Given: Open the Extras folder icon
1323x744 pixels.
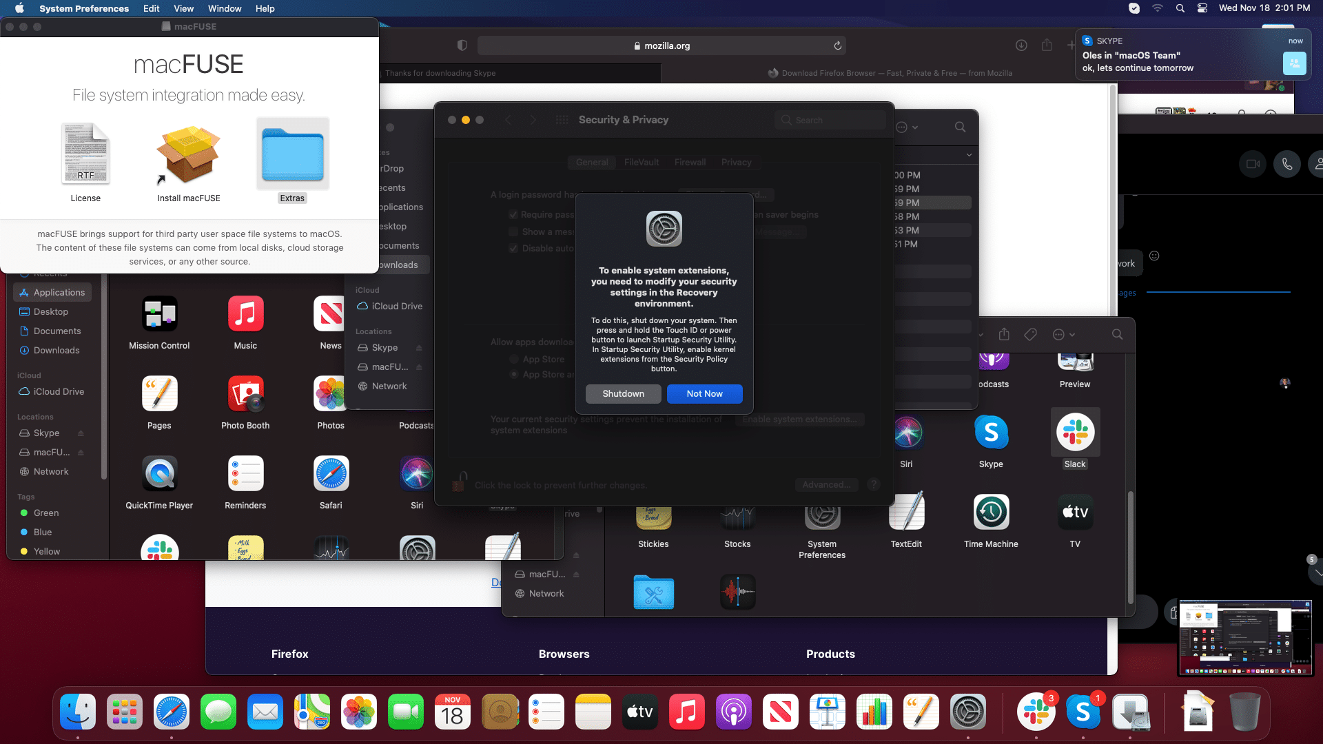Looking at the screenshot, I should tap(292, 154).
